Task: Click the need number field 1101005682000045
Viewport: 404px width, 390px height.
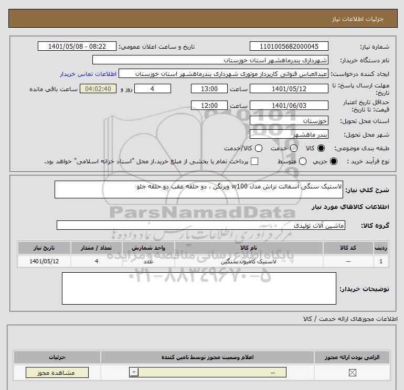Action: coord(289,46)
